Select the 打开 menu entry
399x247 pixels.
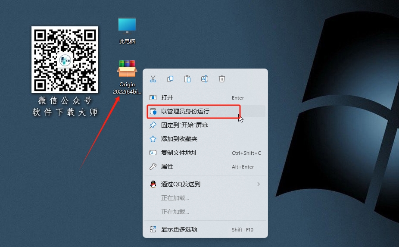(x=206, y=97)
